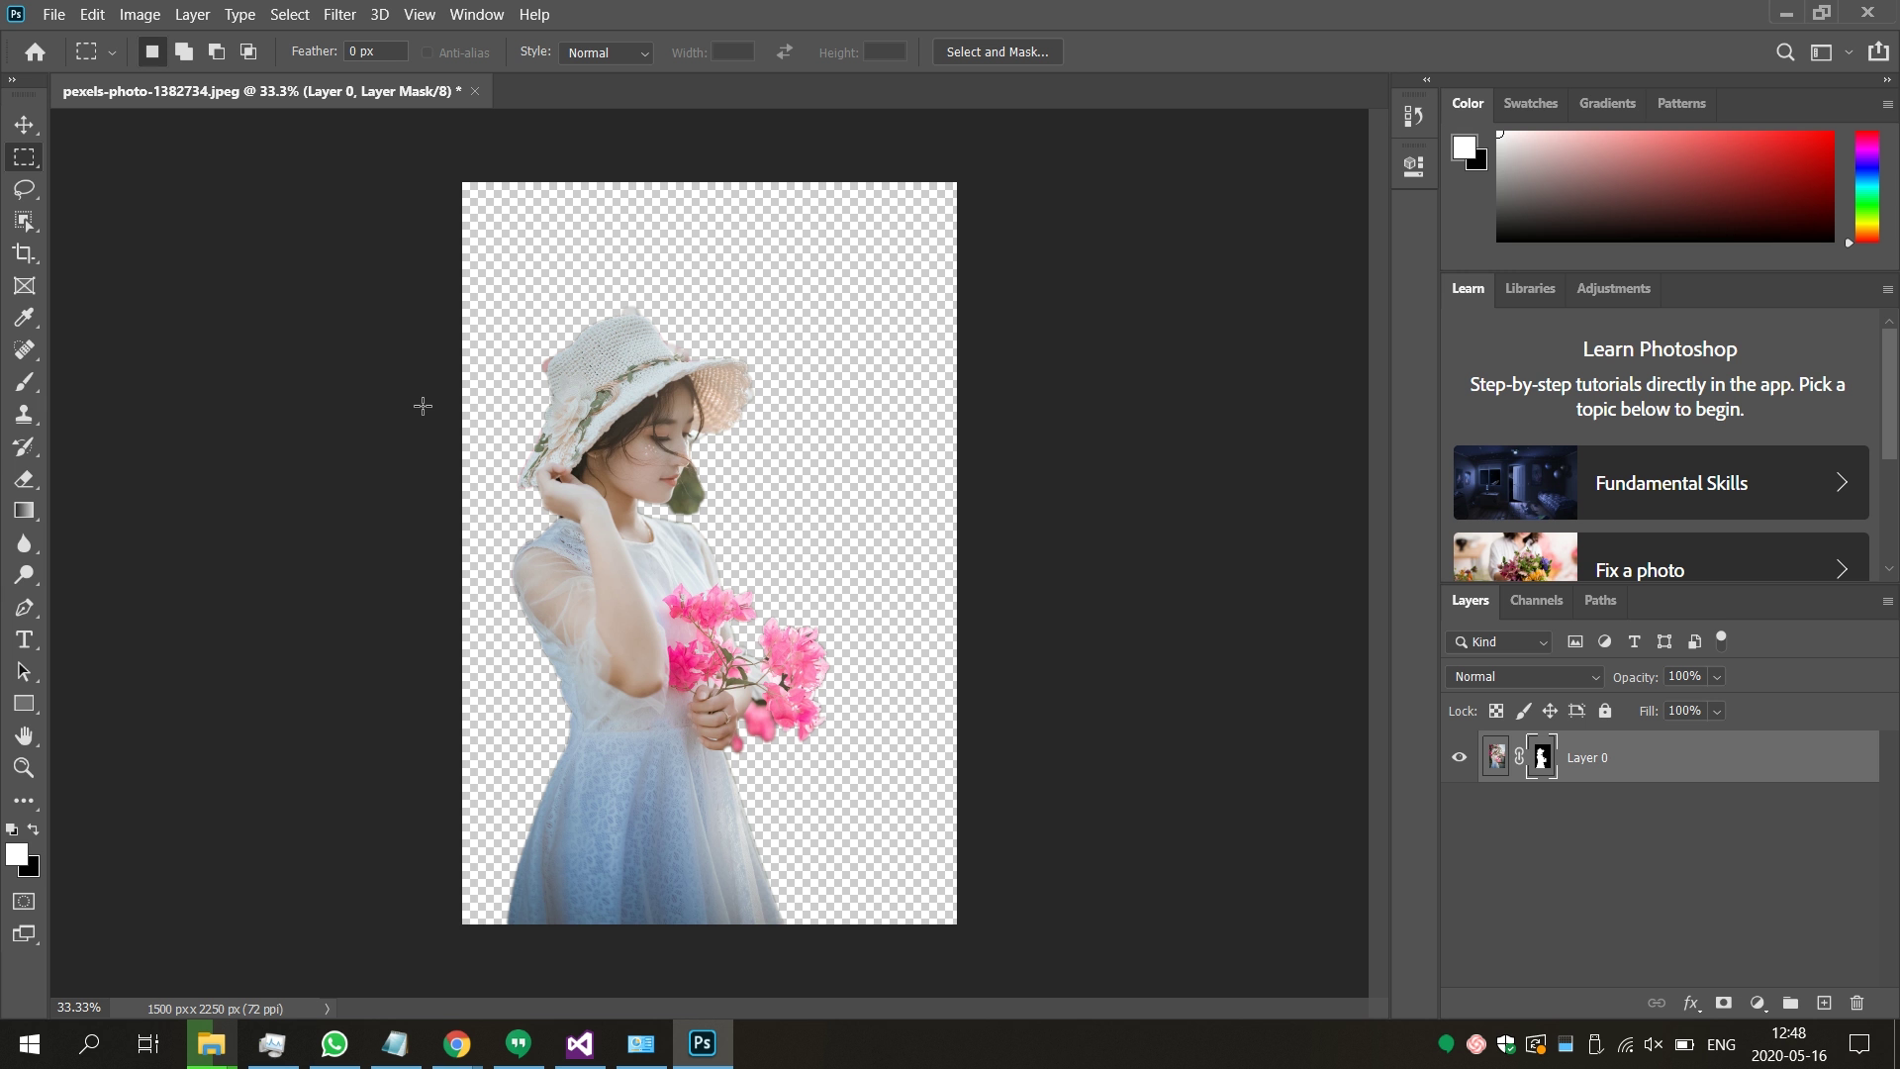Image resolution: width=1900 pixels, height=1069 pixels.
Task: Select the Eyedropper tool
Action: pos(24,317)
